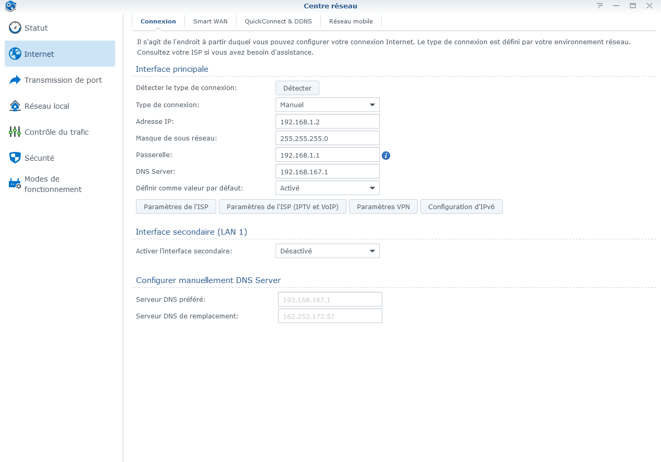
Task: Expand the Type de connexion dropdown
Action: [328, 105]
